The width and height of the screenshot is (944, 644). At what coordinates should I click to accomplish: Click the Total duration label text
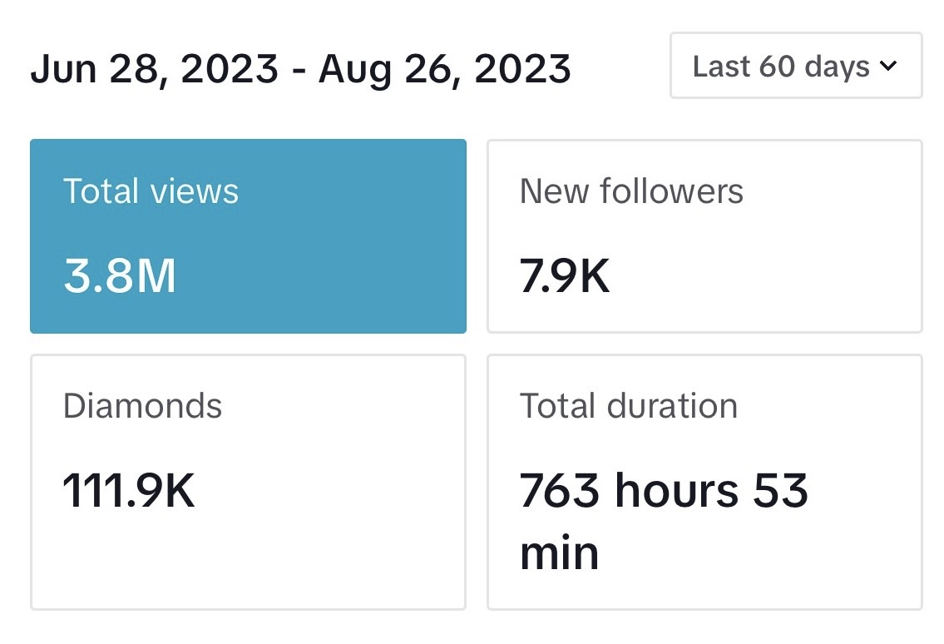click(629, 405)
